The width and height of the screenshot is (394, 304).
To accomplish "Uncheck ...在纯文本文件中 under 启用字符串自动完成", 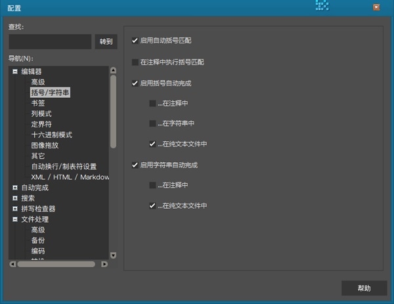I will 152,206.
